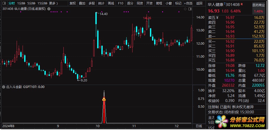
Task: Toggle the left panel layout icon
Action: click(4, 3)
